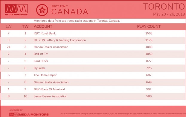The height and width of the screenshot is (117, 186).
Task: Select the Ford SUVs row
Action: coord(93,61)
